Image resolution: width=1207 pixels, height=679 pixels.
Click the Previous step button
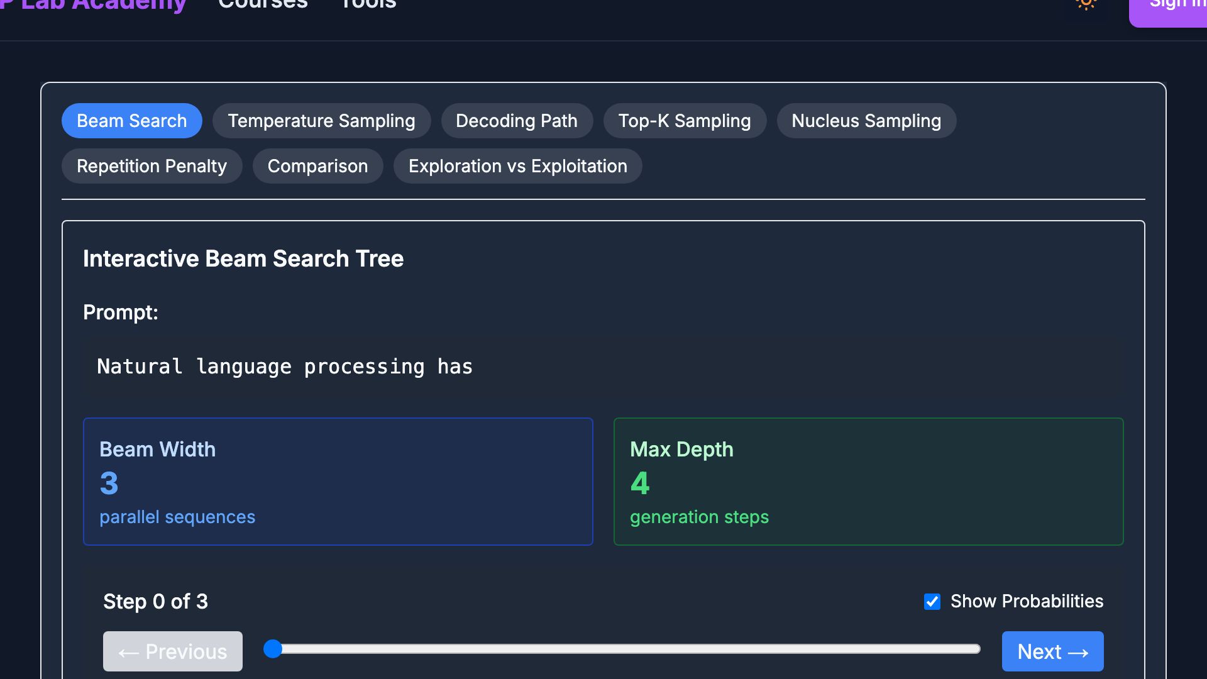(x=173, y=651)
